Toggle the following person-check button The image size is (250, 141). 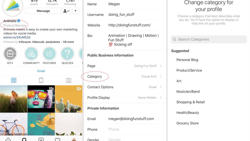click(x=66, y=11)
